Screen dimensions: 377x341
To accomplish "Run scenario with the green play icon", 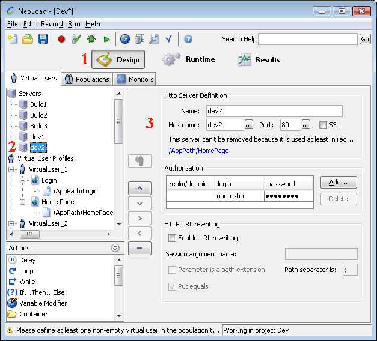I will pyautogui.click(x=106, y=39).
